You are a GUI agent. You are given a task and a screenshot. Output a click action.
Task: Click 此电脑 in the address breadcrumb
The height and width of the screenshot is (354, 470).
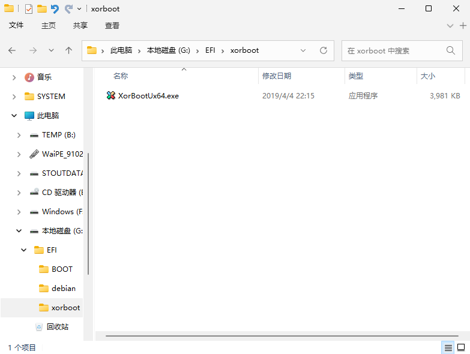click(x=121, y=50)
